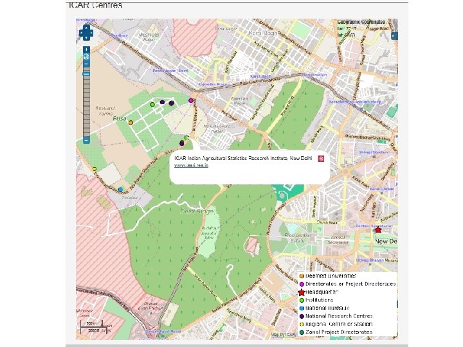463x347 pixels.
Task: Click the Deemed Universities legend entry
Action: pos(331,276)
